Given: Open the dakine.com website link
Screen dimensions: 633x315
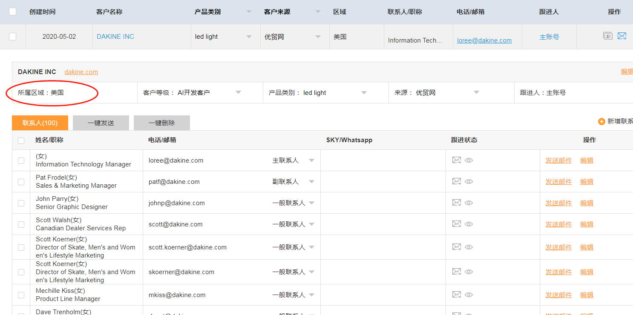Looking at the screenshot, I should pyautogui.click(x=81, y=72).
